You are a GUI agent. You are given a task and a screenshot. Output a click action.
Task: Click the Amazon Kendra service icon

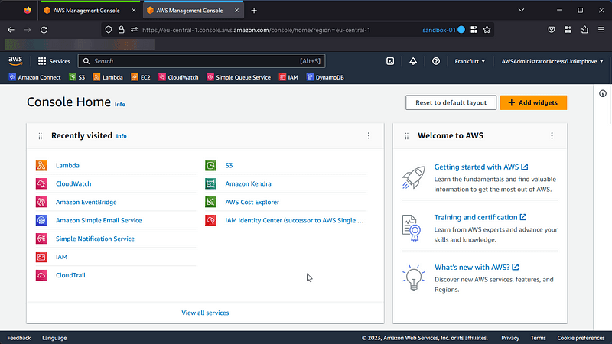[211, 183]
